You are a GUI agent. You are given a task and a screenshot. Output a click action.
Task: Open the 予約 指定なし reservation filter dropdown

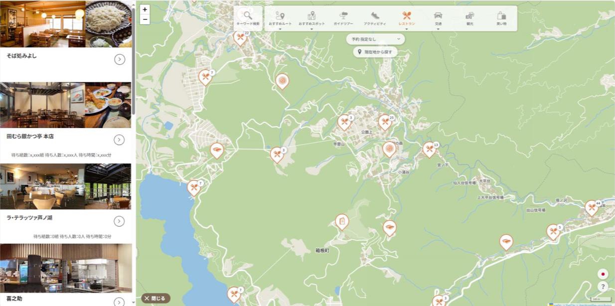tap(376, 39)
